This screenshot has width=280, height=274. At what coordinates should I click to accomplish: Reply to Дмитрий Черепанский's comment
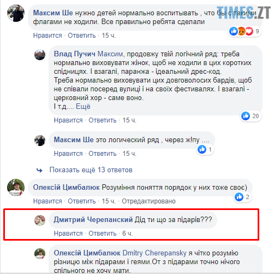103,234
